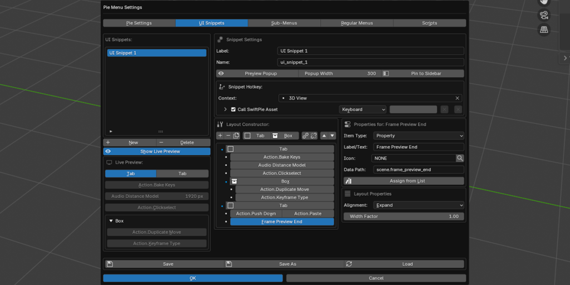570x285 pixels.
Task: Toggle the checkbox icon on the first Tab row
Action: pos(230,149)
